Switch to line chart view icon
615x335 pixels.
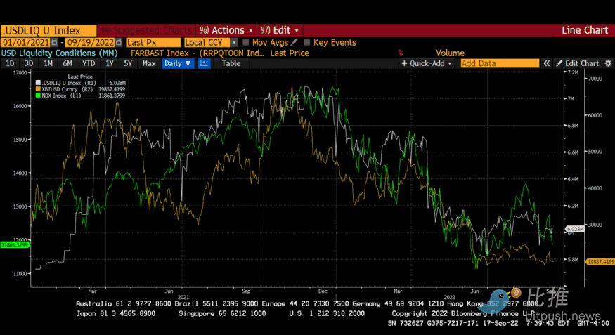205,63
